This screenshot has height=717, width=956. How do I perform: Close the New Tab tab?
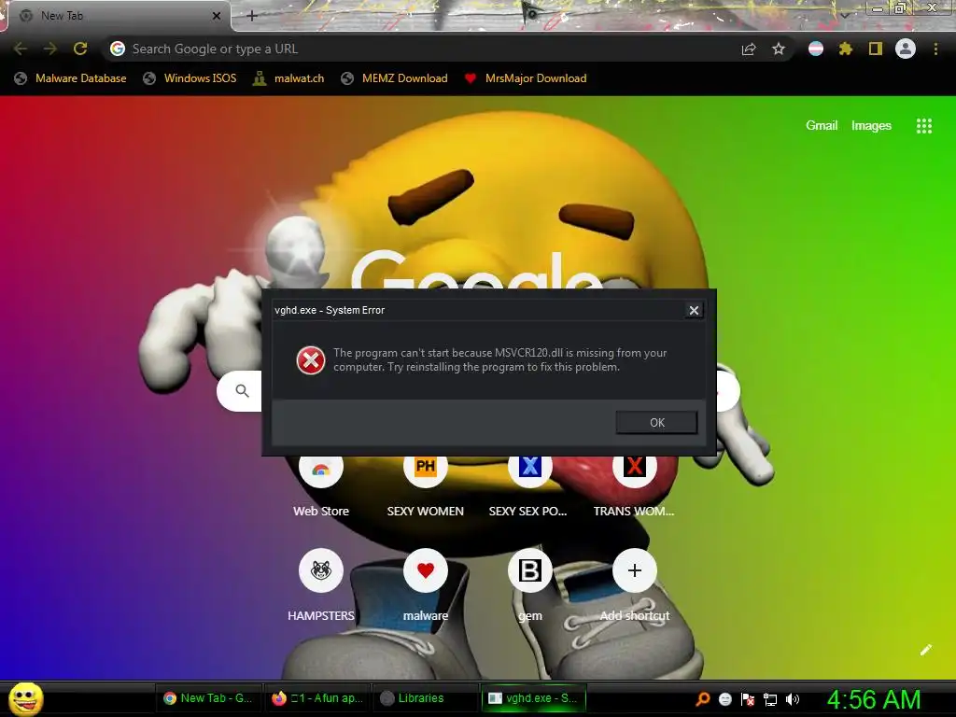217,16
